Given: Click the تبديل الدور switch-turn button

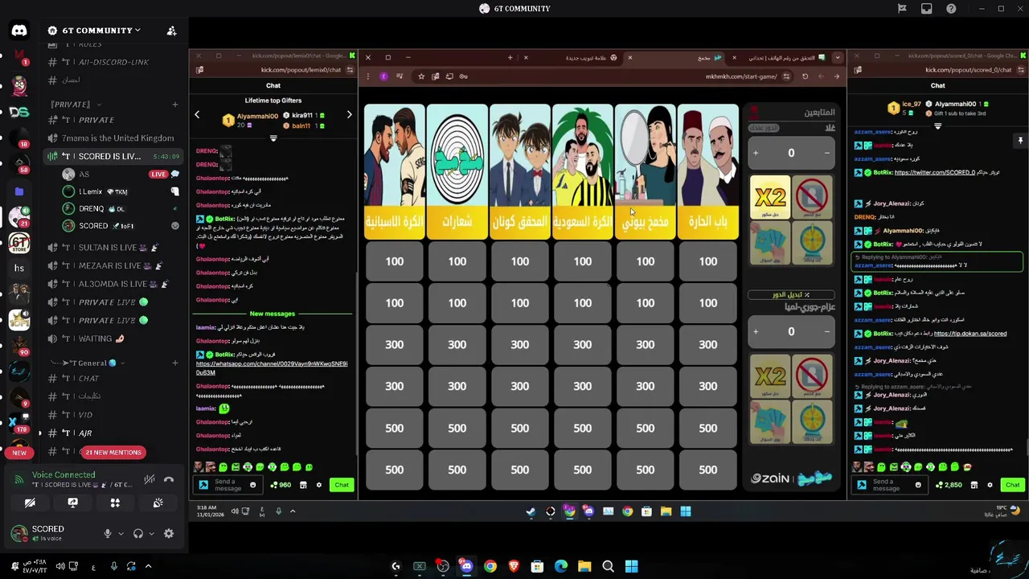Looking at the screenshot, I should pyautogui.click(x=791, y=294).
